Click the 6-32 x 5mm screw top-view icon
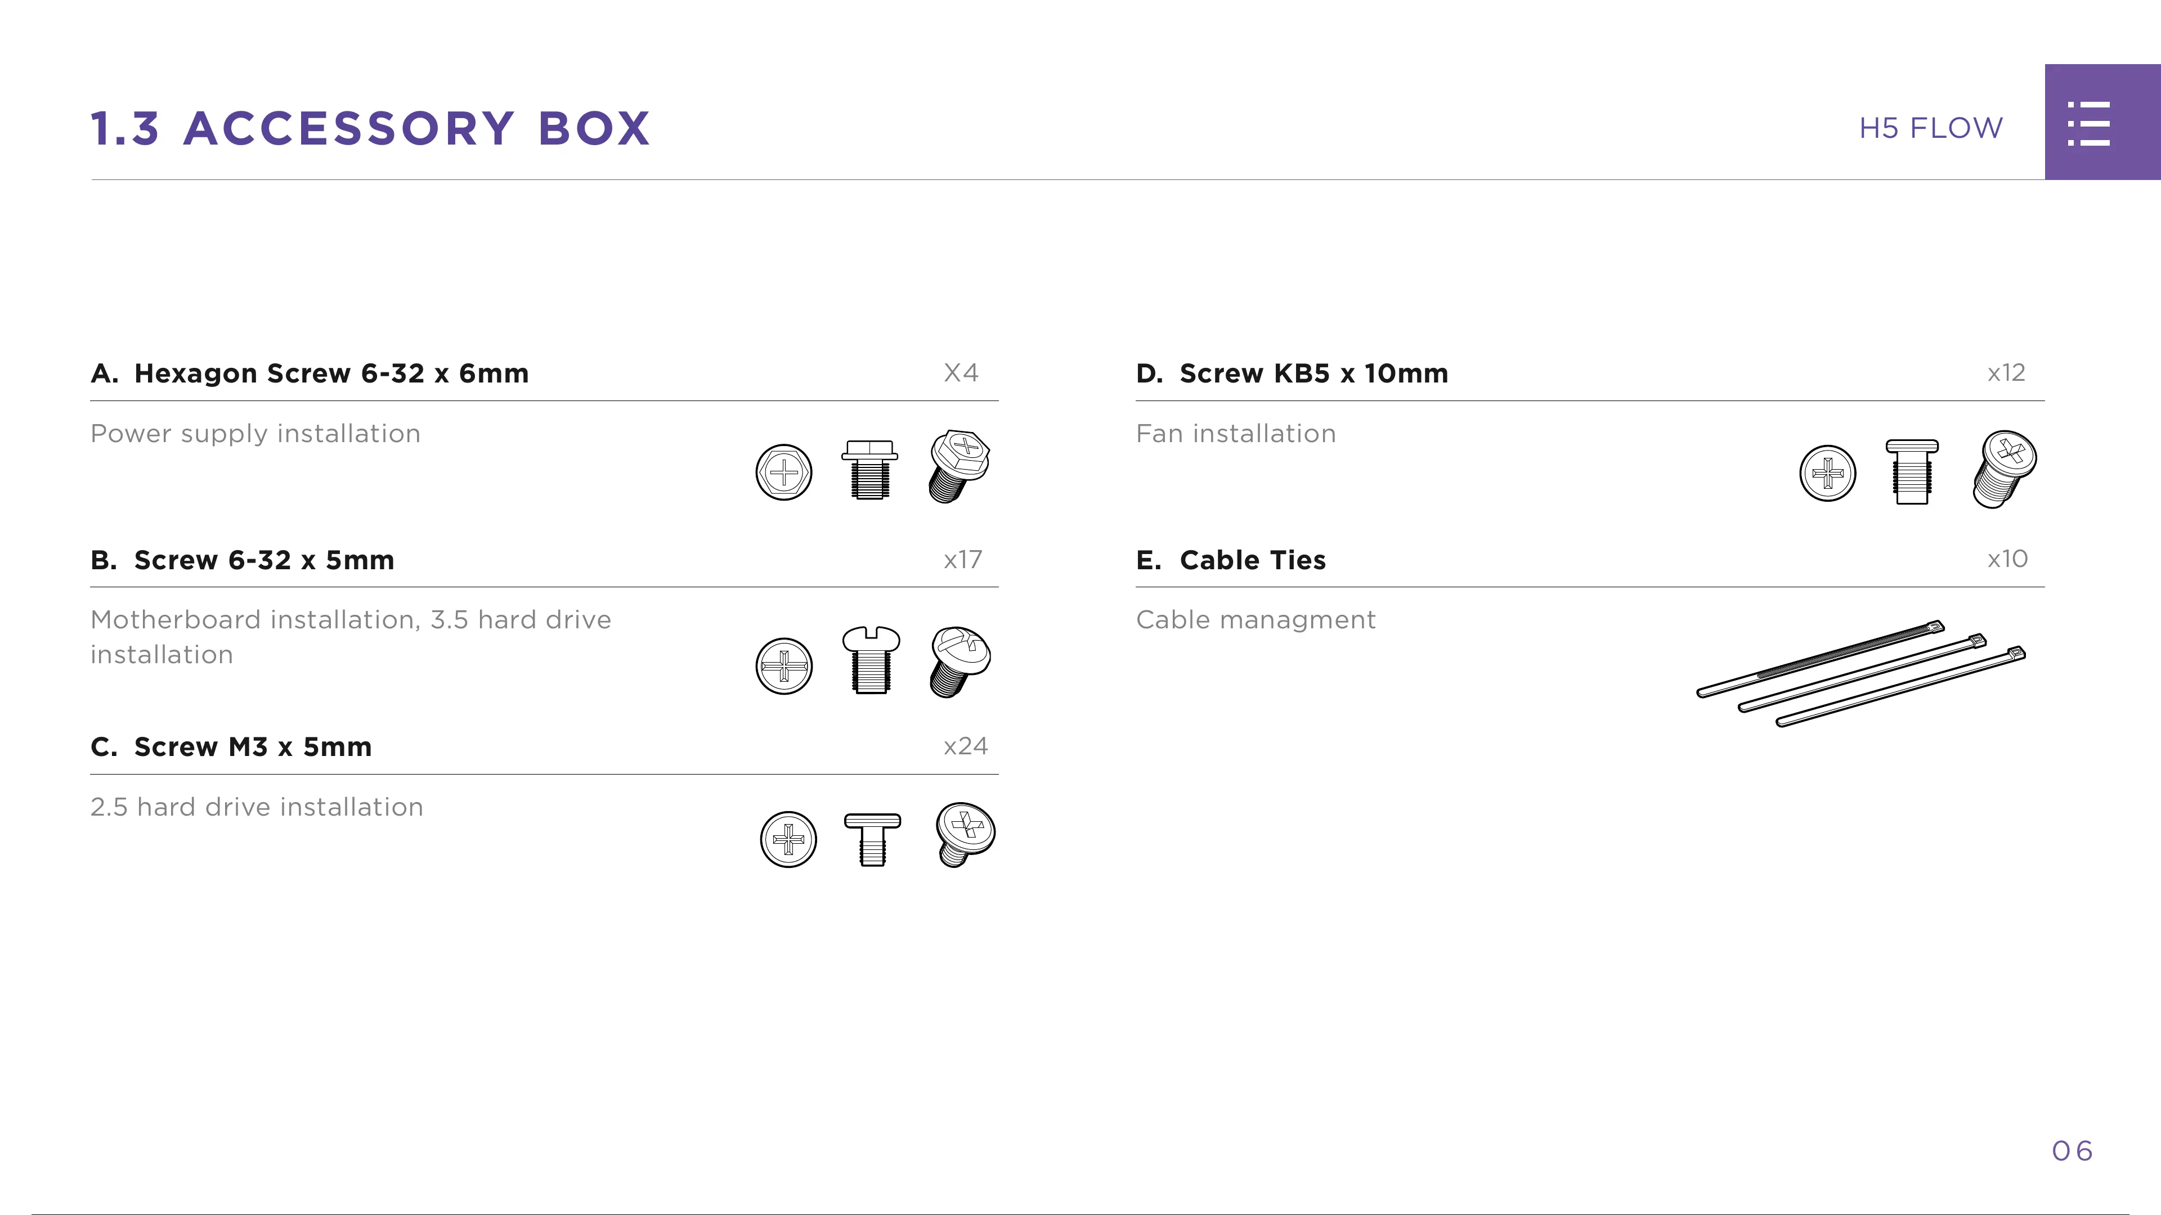This screenshot has height=1215, width=2161. point(783,667)
